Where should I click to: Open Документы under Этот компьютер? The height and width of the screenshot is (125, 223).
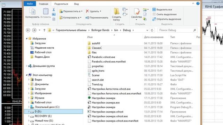pyautogui.click(x=41, y=84)
